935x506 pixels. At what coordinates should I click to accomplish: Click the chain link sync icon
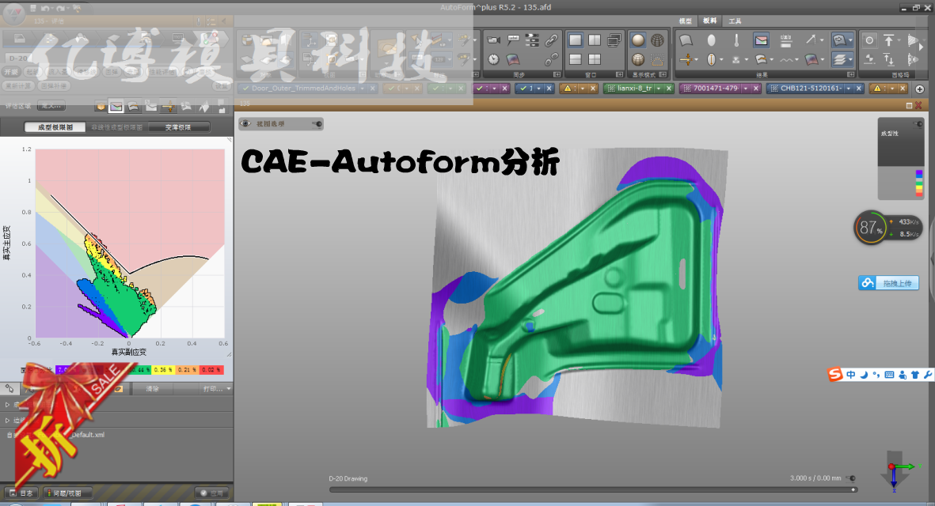(x=551, y=40)
